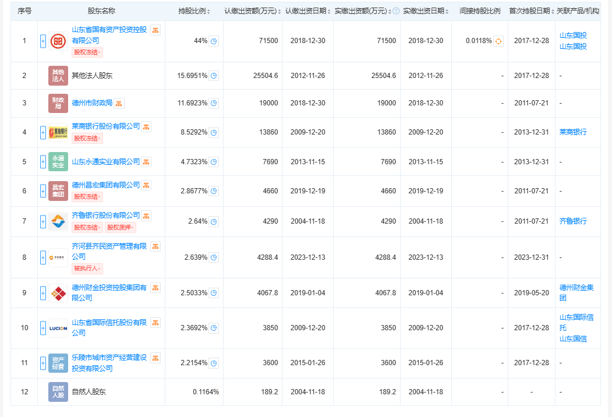Viewport: 612px width, 417px height.
Task: Open 齐河县齐民资产管理有限公司 link
Action: coord(109,252)
